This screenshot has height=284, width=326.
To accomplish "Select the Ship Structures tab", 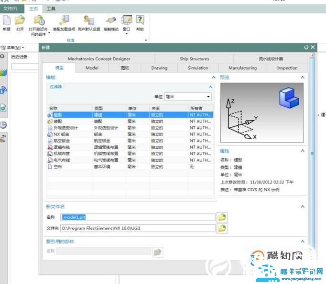I will 194,59.
